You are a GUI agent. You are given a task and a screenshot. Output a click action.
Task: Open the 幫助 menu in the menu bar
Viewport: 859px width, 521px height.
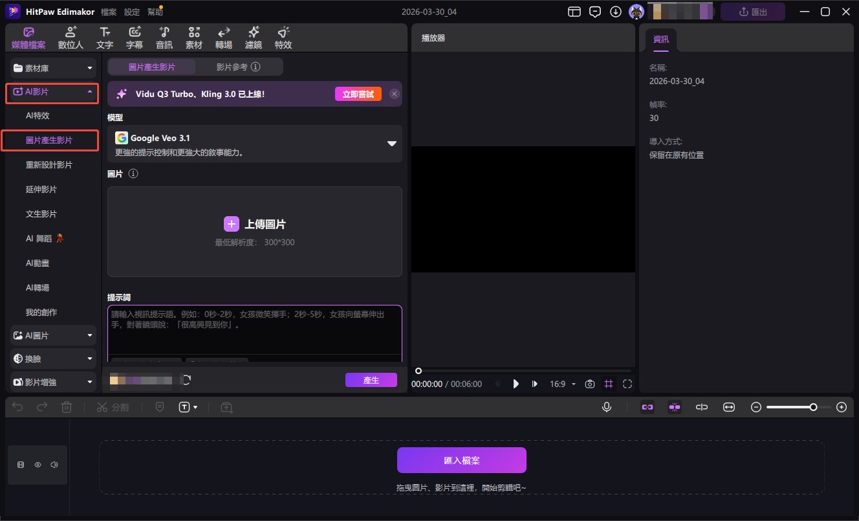(155, 11)
